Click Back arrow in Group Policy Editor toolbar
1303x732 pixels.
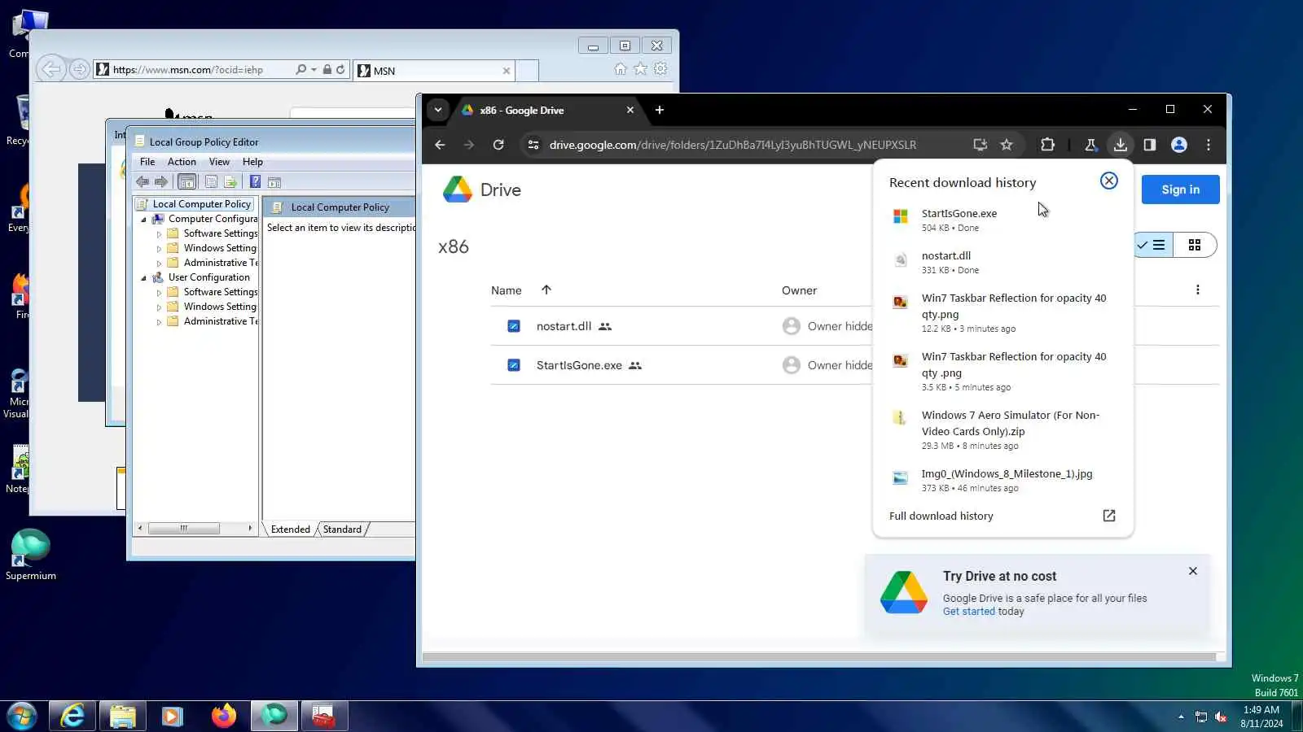[x=143, y=182]
